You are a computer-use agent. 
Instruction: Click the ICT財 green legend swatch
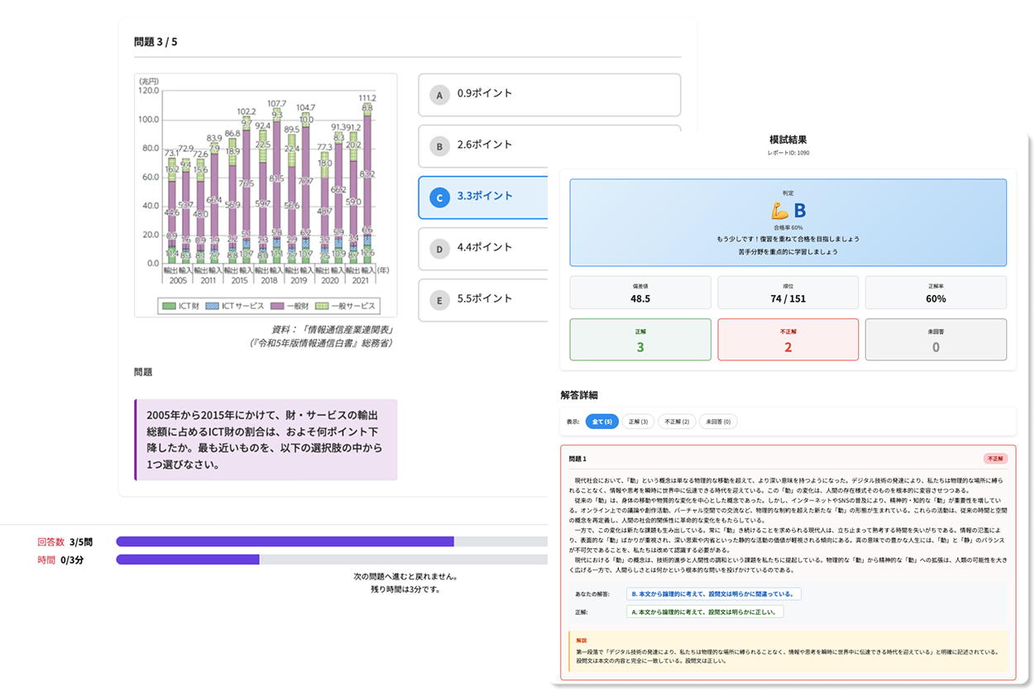coord(168,306)
